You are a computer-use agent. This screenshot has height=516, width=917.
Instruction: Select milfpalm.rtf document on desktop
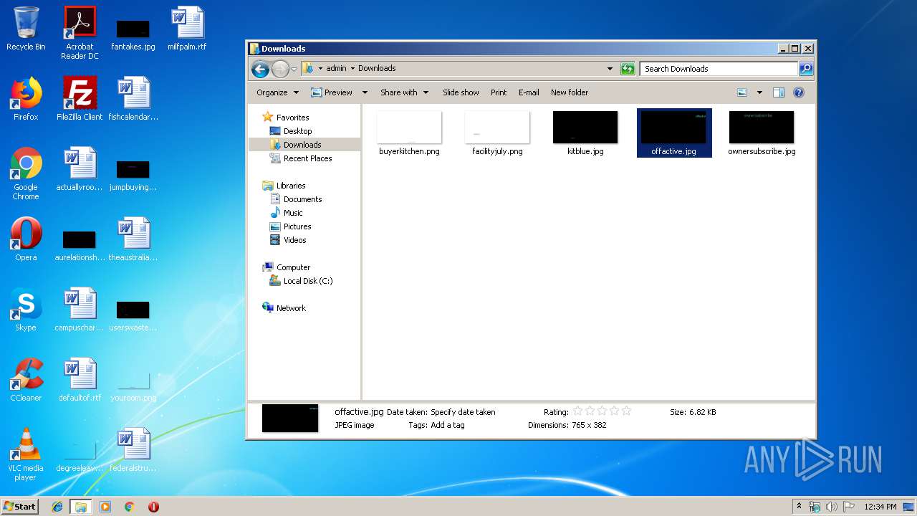click(x=187, y=29)
